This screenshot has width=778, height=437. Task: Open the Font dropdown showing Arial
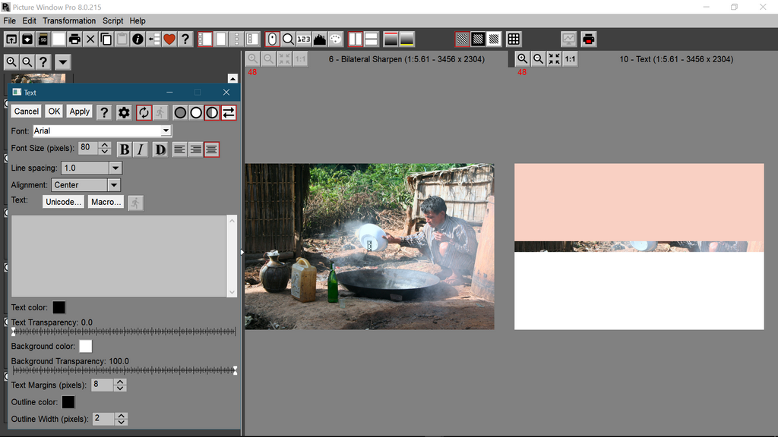(102, 130)
